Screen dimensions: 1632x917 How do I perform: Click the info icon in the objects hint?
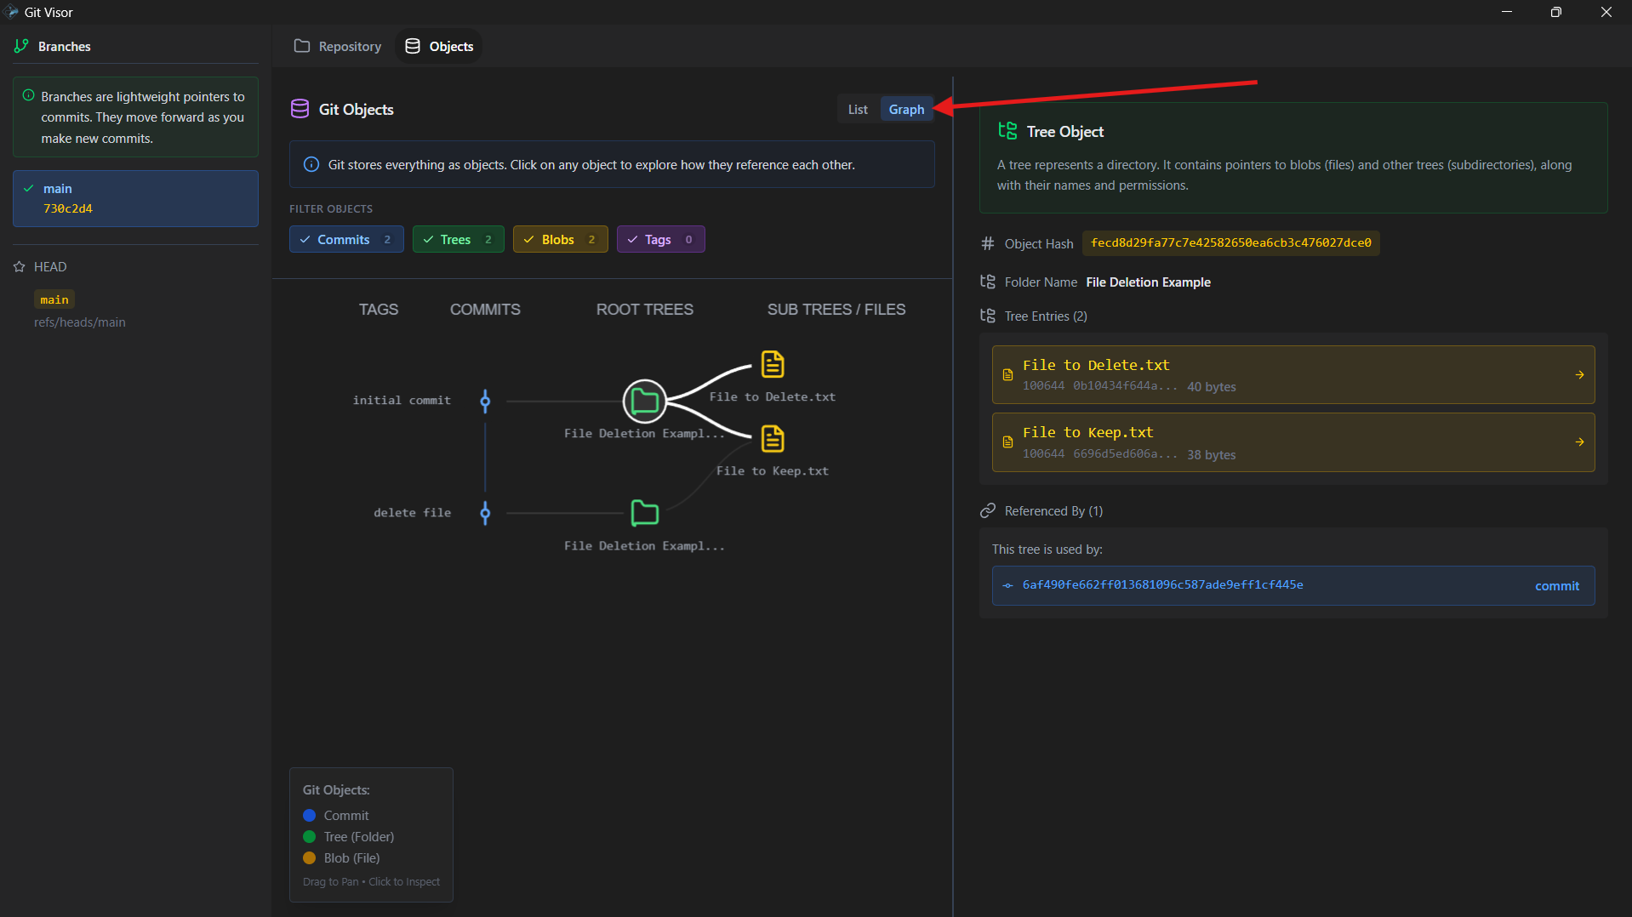click(x=311, y=164)
